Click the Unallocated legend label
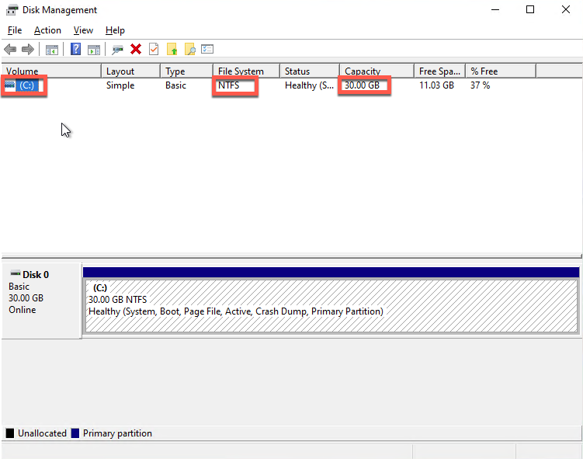583x459 pixels. point(42,433)
